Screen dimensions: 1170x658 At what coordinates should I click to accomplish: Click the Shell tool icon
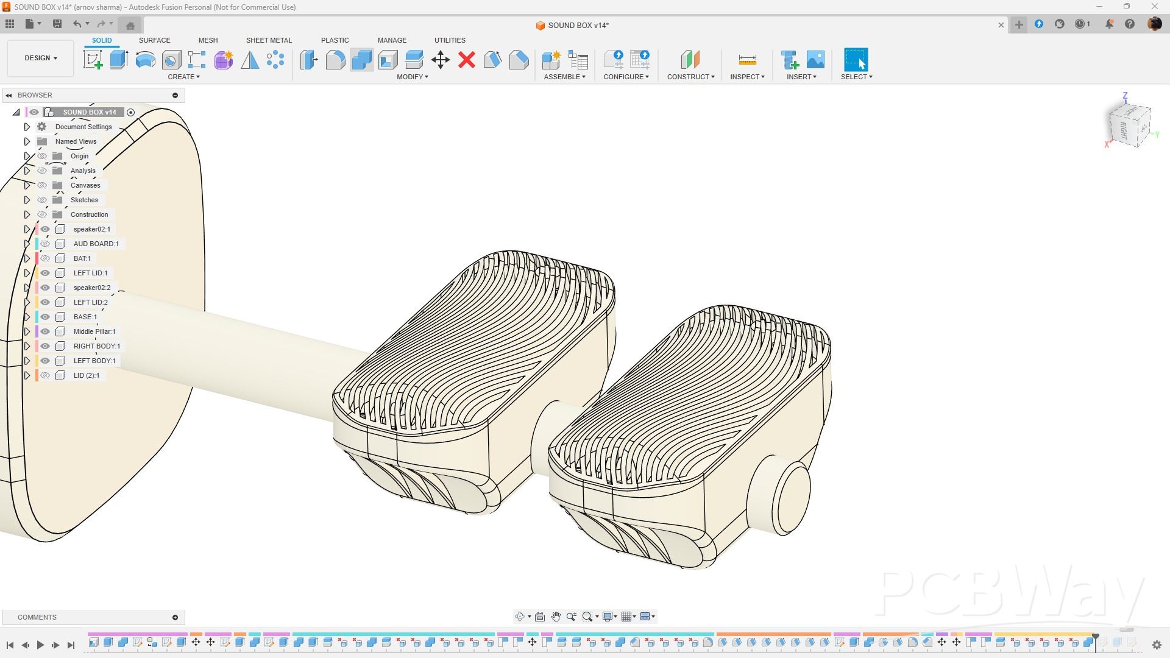point(388,60)
